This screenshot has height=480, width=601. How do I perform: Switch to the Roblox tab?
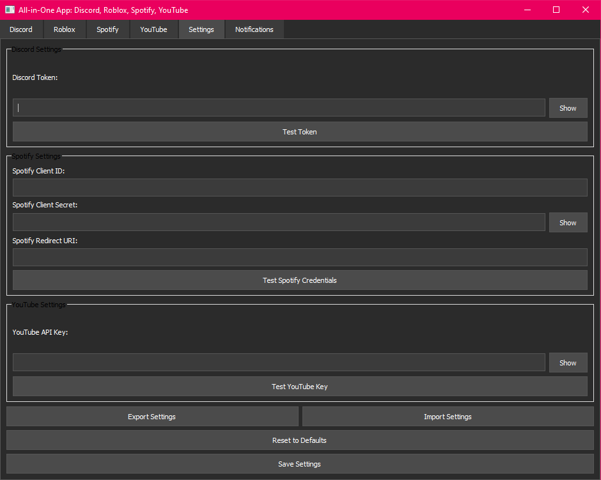click(x=65, y=29)
